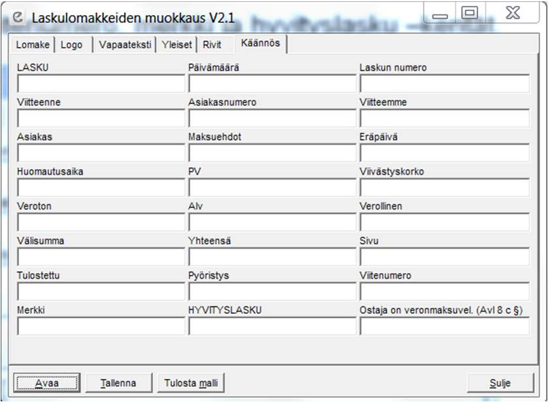This screenshot has height=402, width=548.
Task: Focus the Viitteenne text field
Action: 101,118
